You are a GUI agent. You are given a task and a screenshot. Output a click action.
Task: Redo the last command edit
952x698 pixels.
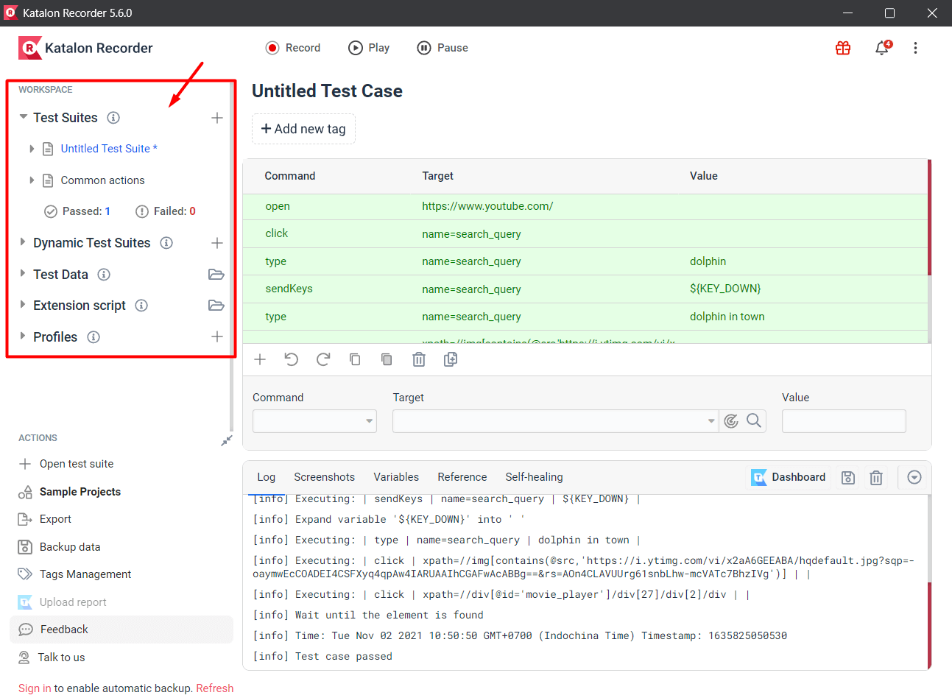click(x=322, y=359)
